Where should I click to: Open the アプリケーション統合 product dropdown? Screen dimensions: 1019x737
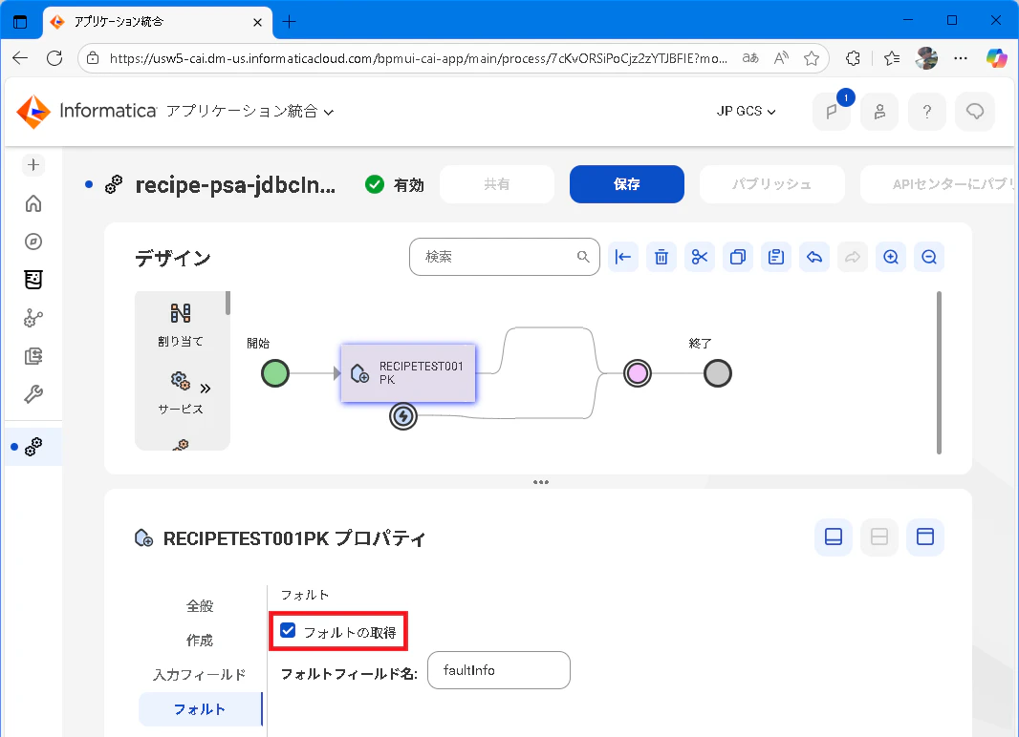click(250, 112)
